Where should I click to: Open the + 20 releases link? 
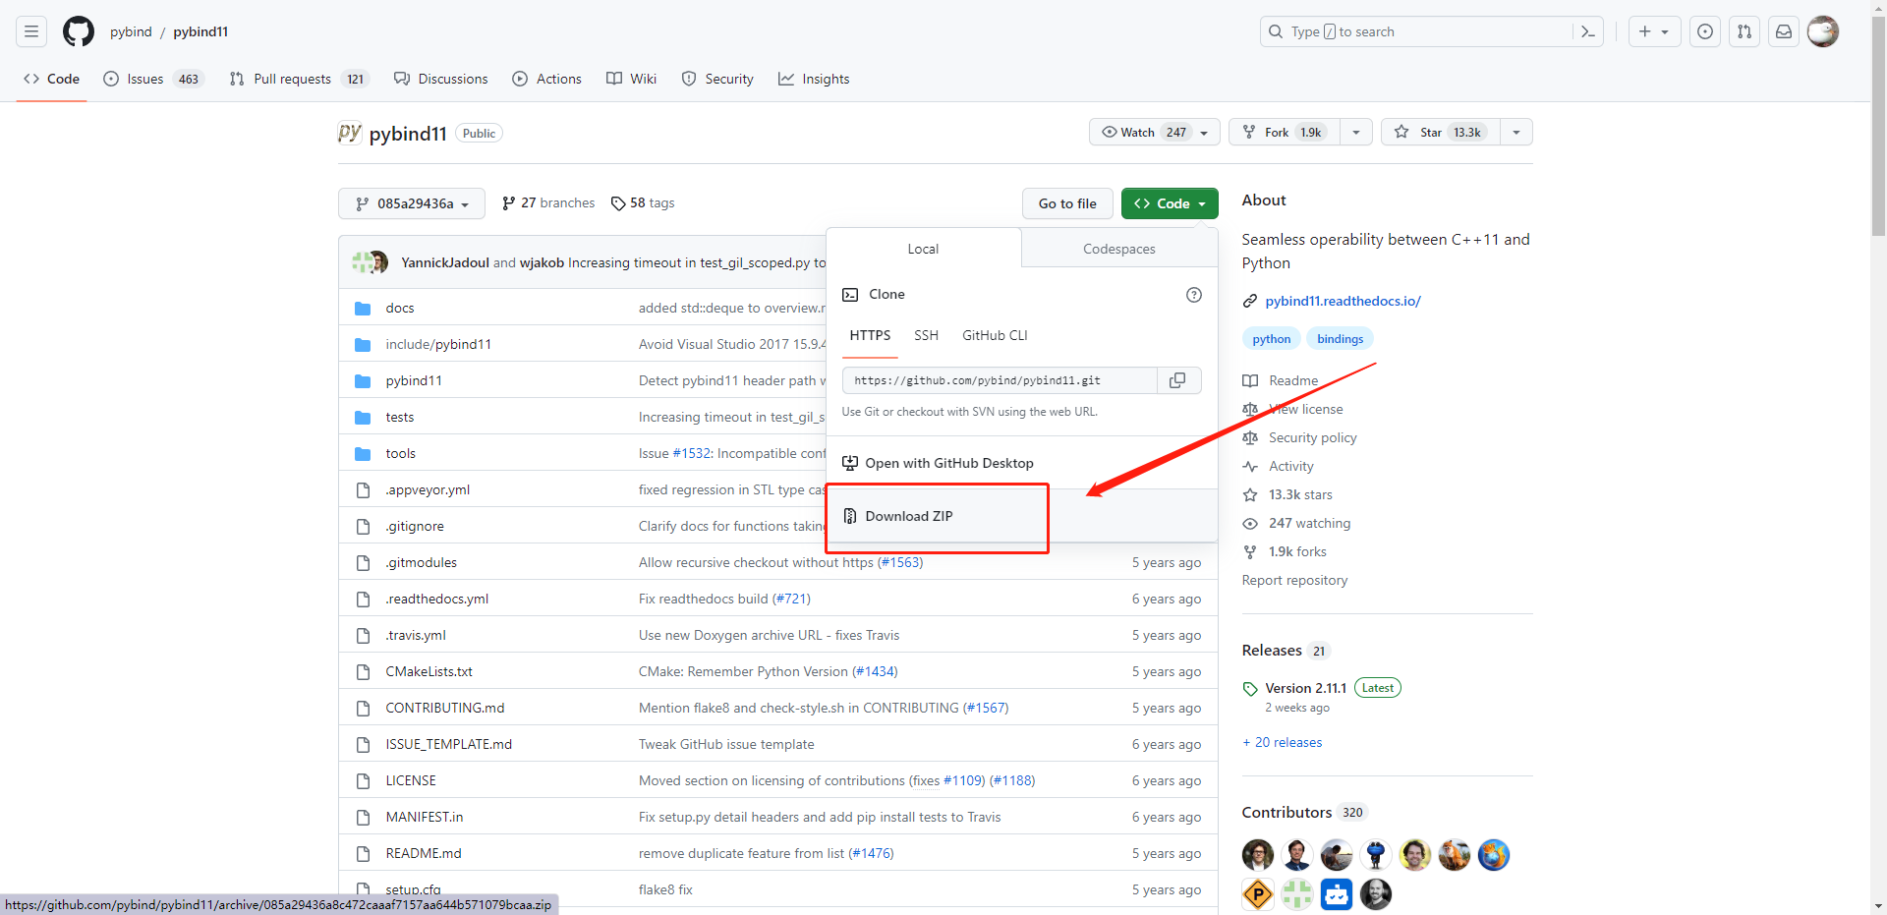(x=1282, y=742)
